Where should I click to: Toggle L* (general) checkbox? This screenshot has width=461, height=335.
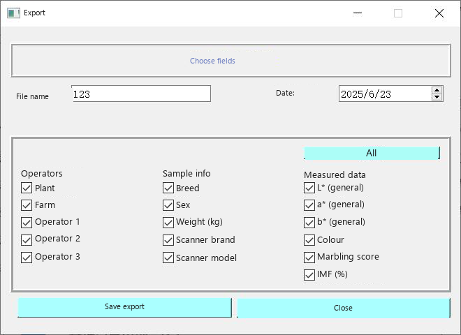click(x=309, y=188)
